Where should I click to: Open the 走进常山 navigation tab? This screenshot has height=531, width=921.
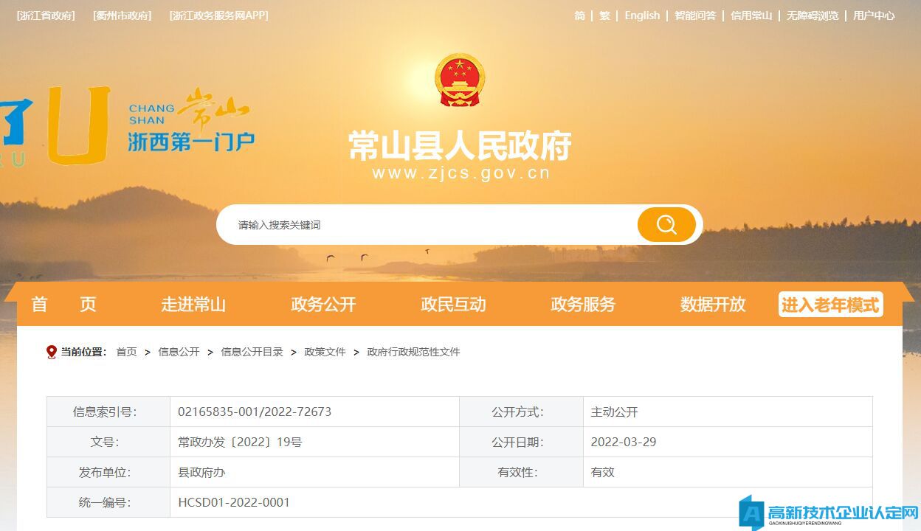[193, 305]
